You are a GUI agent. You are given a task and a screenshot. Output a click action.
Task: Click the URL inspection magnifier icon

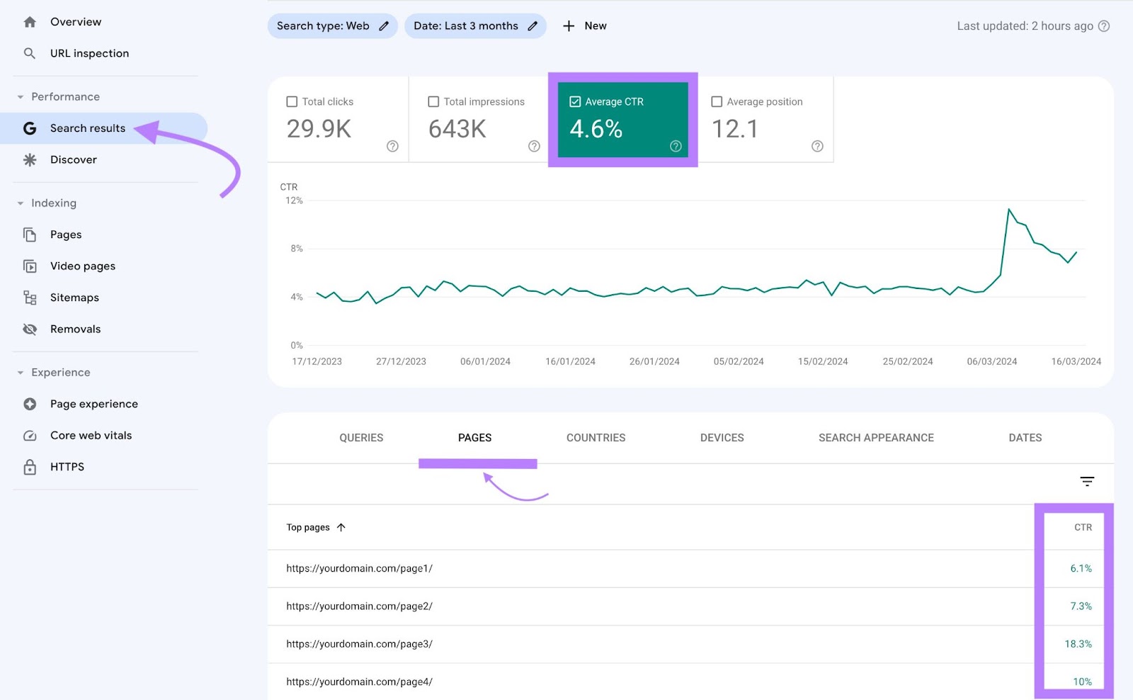[29, 53]
